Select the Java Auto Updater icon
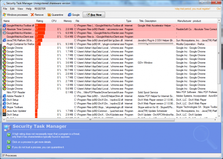The image size is (223, 159). (4, 111)
